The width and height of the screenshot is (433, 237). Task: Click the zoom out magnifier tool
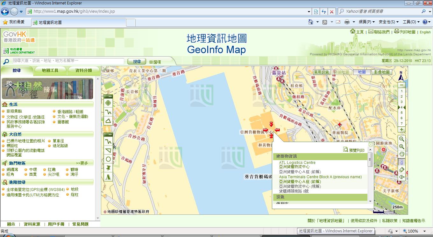[401, 139]
